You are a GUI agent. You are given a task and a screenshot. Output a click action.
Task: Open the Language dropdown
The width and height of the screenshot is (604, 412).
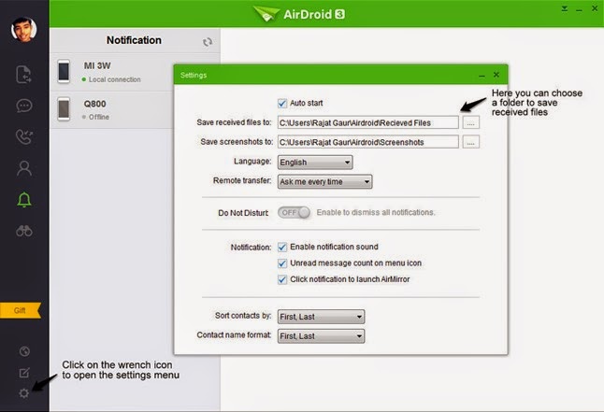click(315, 163)
